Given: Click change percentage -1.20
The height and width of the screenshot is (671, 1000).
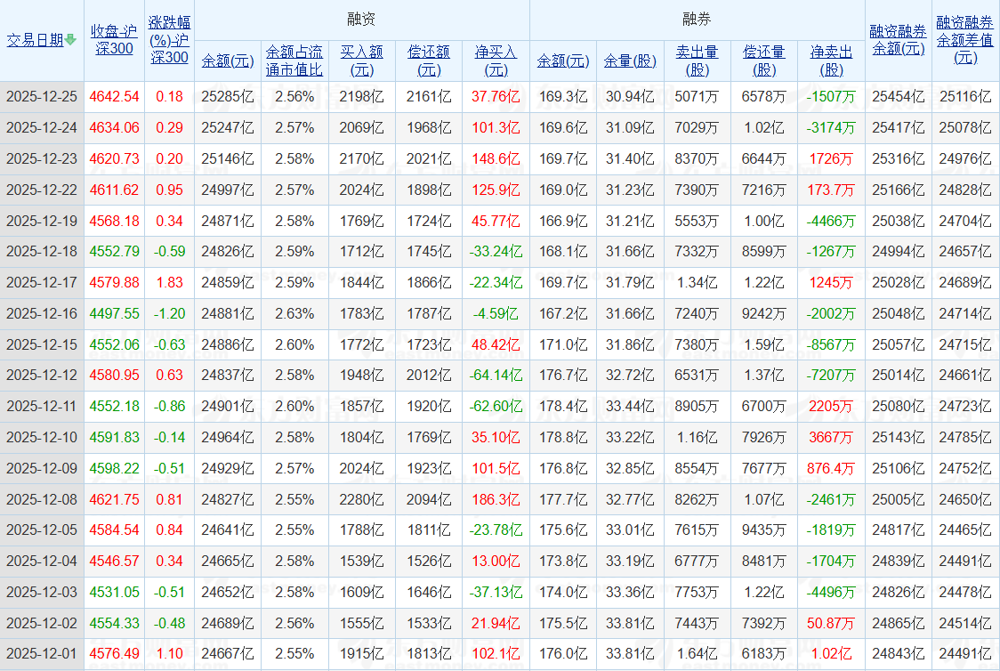Looking at the screenshot, I should point(170,314).
